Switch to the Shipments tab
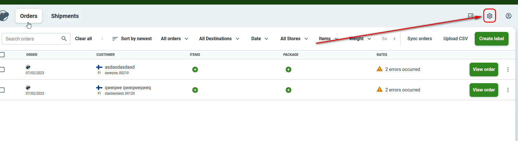The height and width of the screenshot is (141, 518). [65, 16]
